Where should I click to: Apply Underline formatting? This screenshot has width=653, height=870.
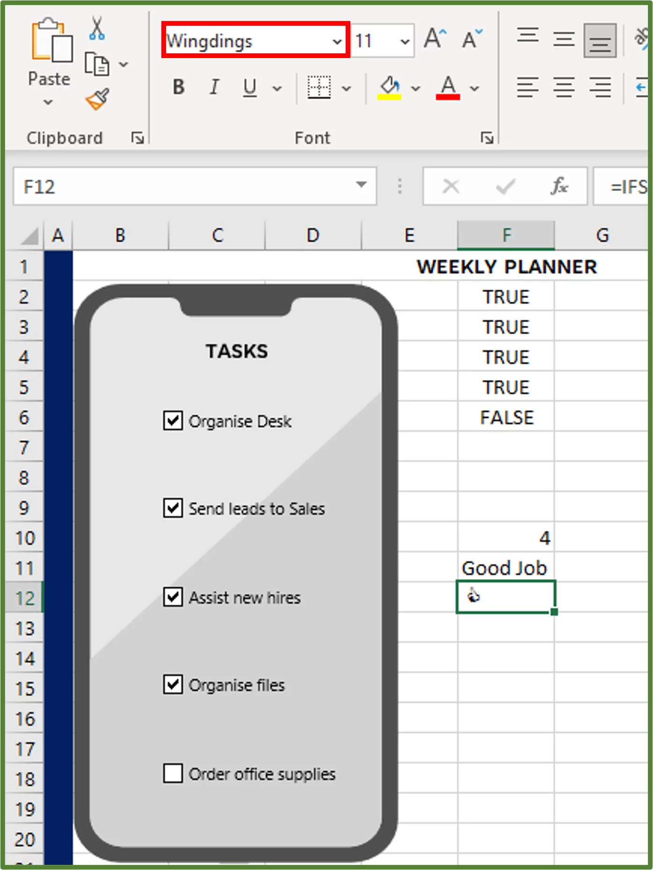(249, 87)
